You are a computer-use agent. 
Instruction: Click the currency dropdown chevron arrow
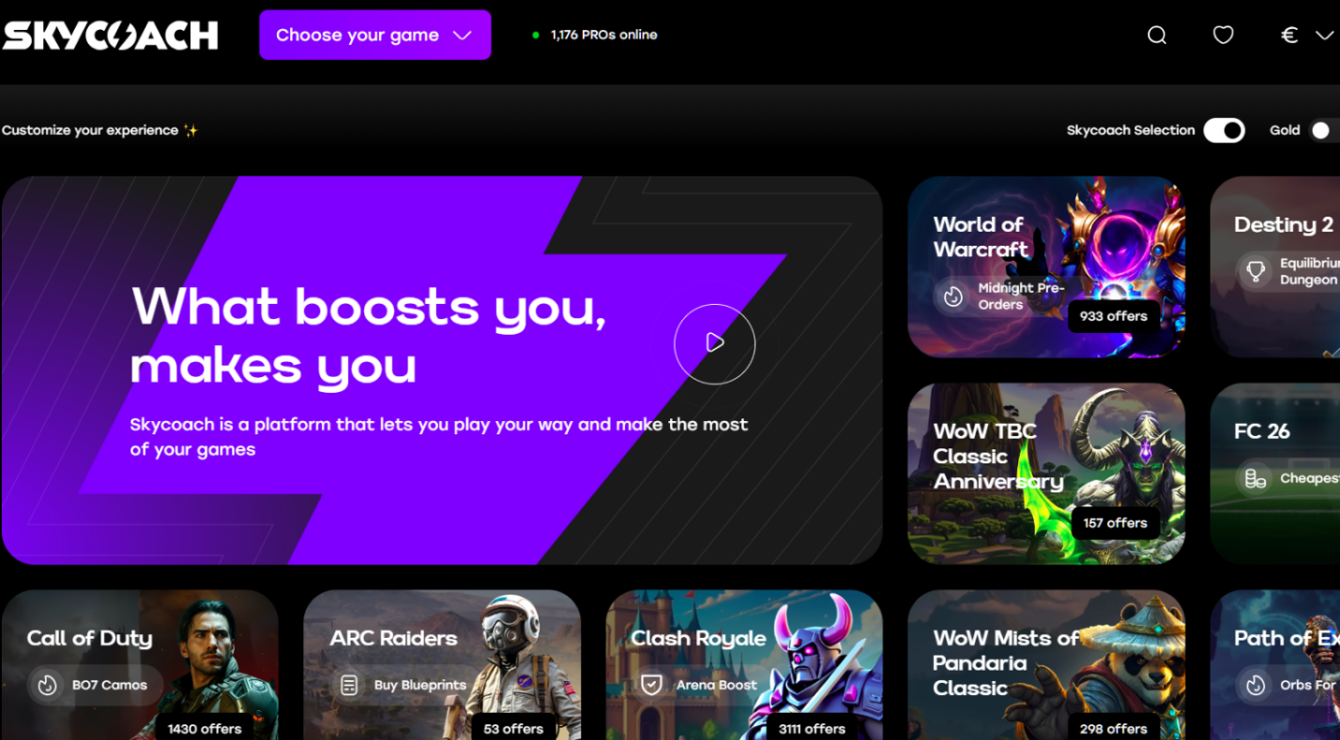1324,36
